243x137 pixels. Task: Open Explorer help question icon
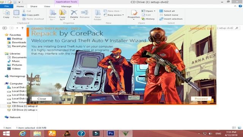(240, 6)
